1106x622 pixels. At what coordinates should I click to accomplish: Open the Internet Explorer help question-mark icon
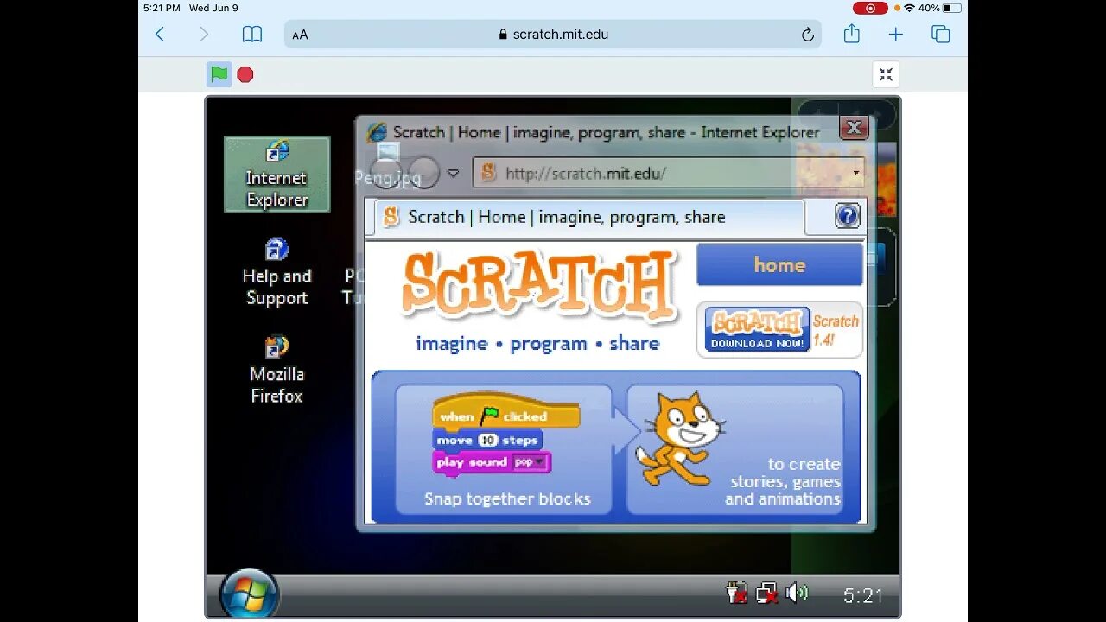(848, 216)
